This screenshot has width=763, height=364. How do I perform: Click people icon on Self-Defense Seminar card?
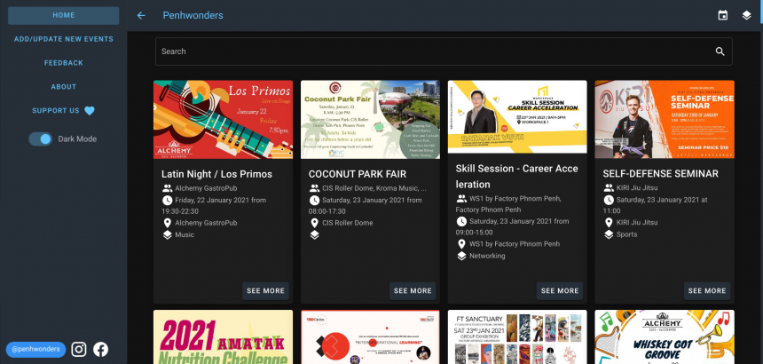click(609, 188)
